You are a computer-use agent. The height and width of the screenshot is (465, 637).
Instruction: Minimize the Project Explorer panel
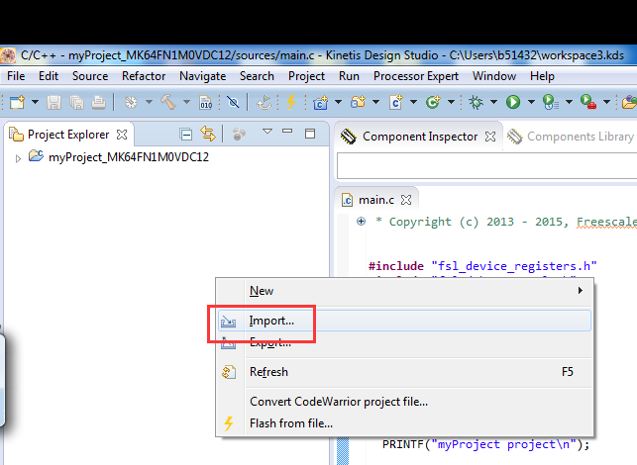287,131
